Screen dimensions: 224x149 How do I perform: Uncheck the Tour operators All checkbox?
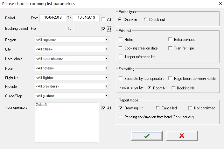click(103, 108)
